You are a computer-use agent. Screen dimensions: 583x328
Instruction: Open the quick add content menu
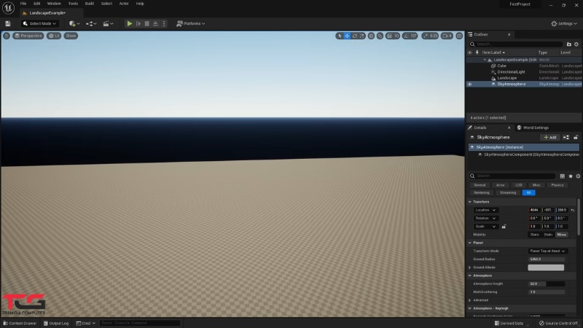click(x=74, y=23)
